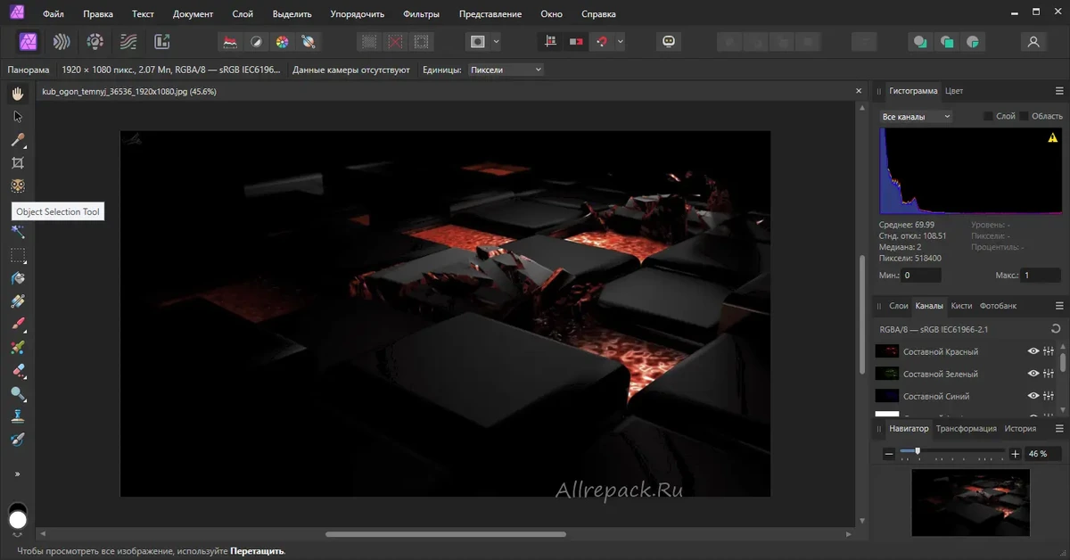Image resolution: width=1070 pixels, height=560 pixels.
Task: Click the navigator zoom slider
Action: (952, 454)
